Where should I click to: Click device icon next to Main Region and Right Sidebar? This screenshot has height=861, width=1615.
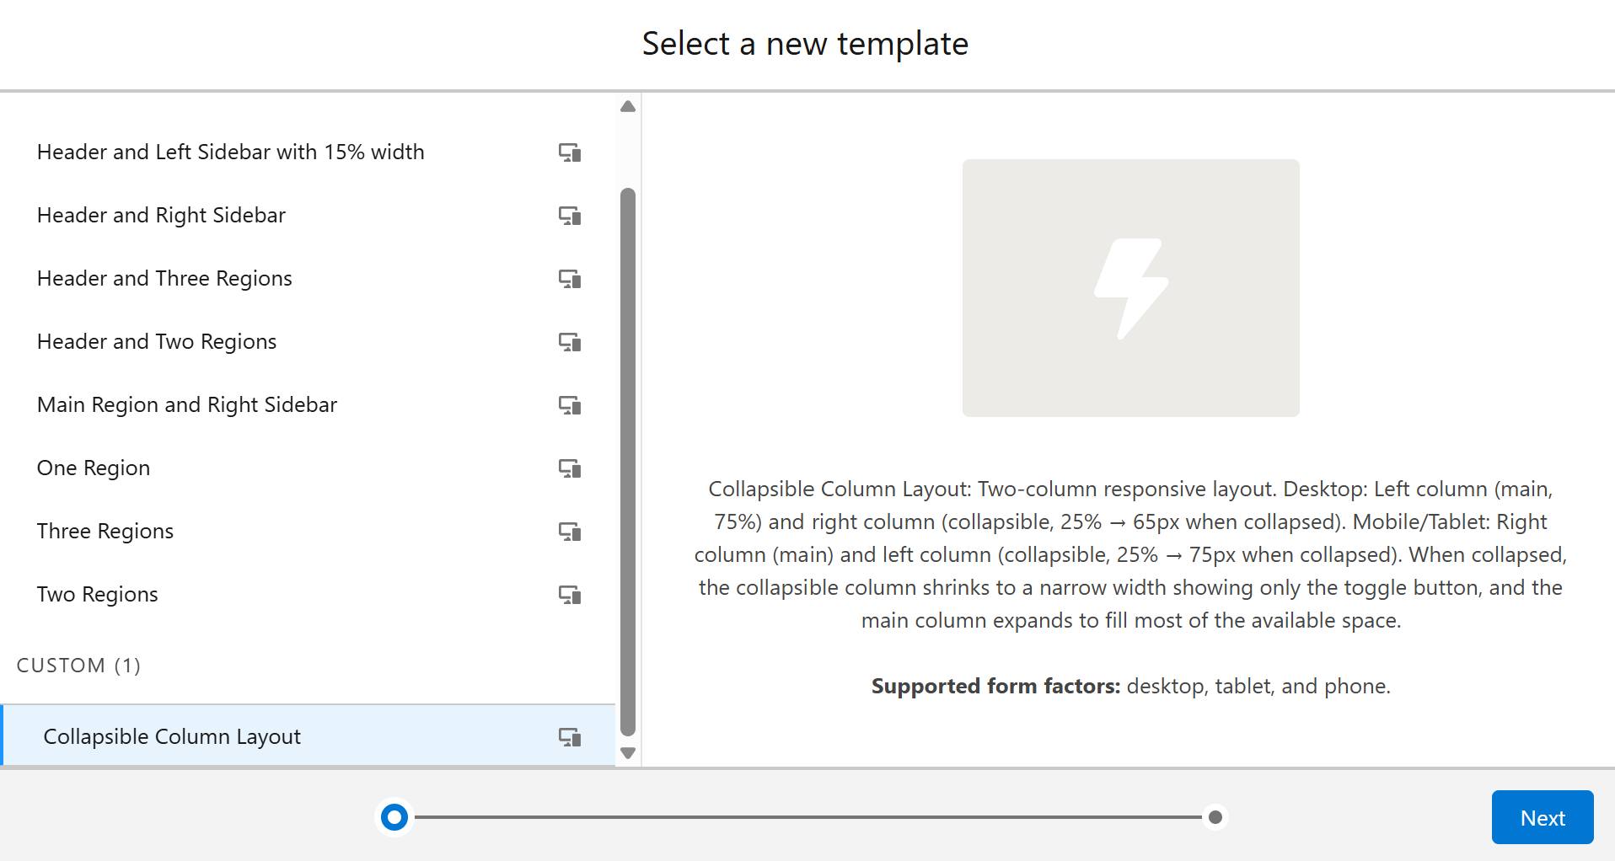[570, 405]
